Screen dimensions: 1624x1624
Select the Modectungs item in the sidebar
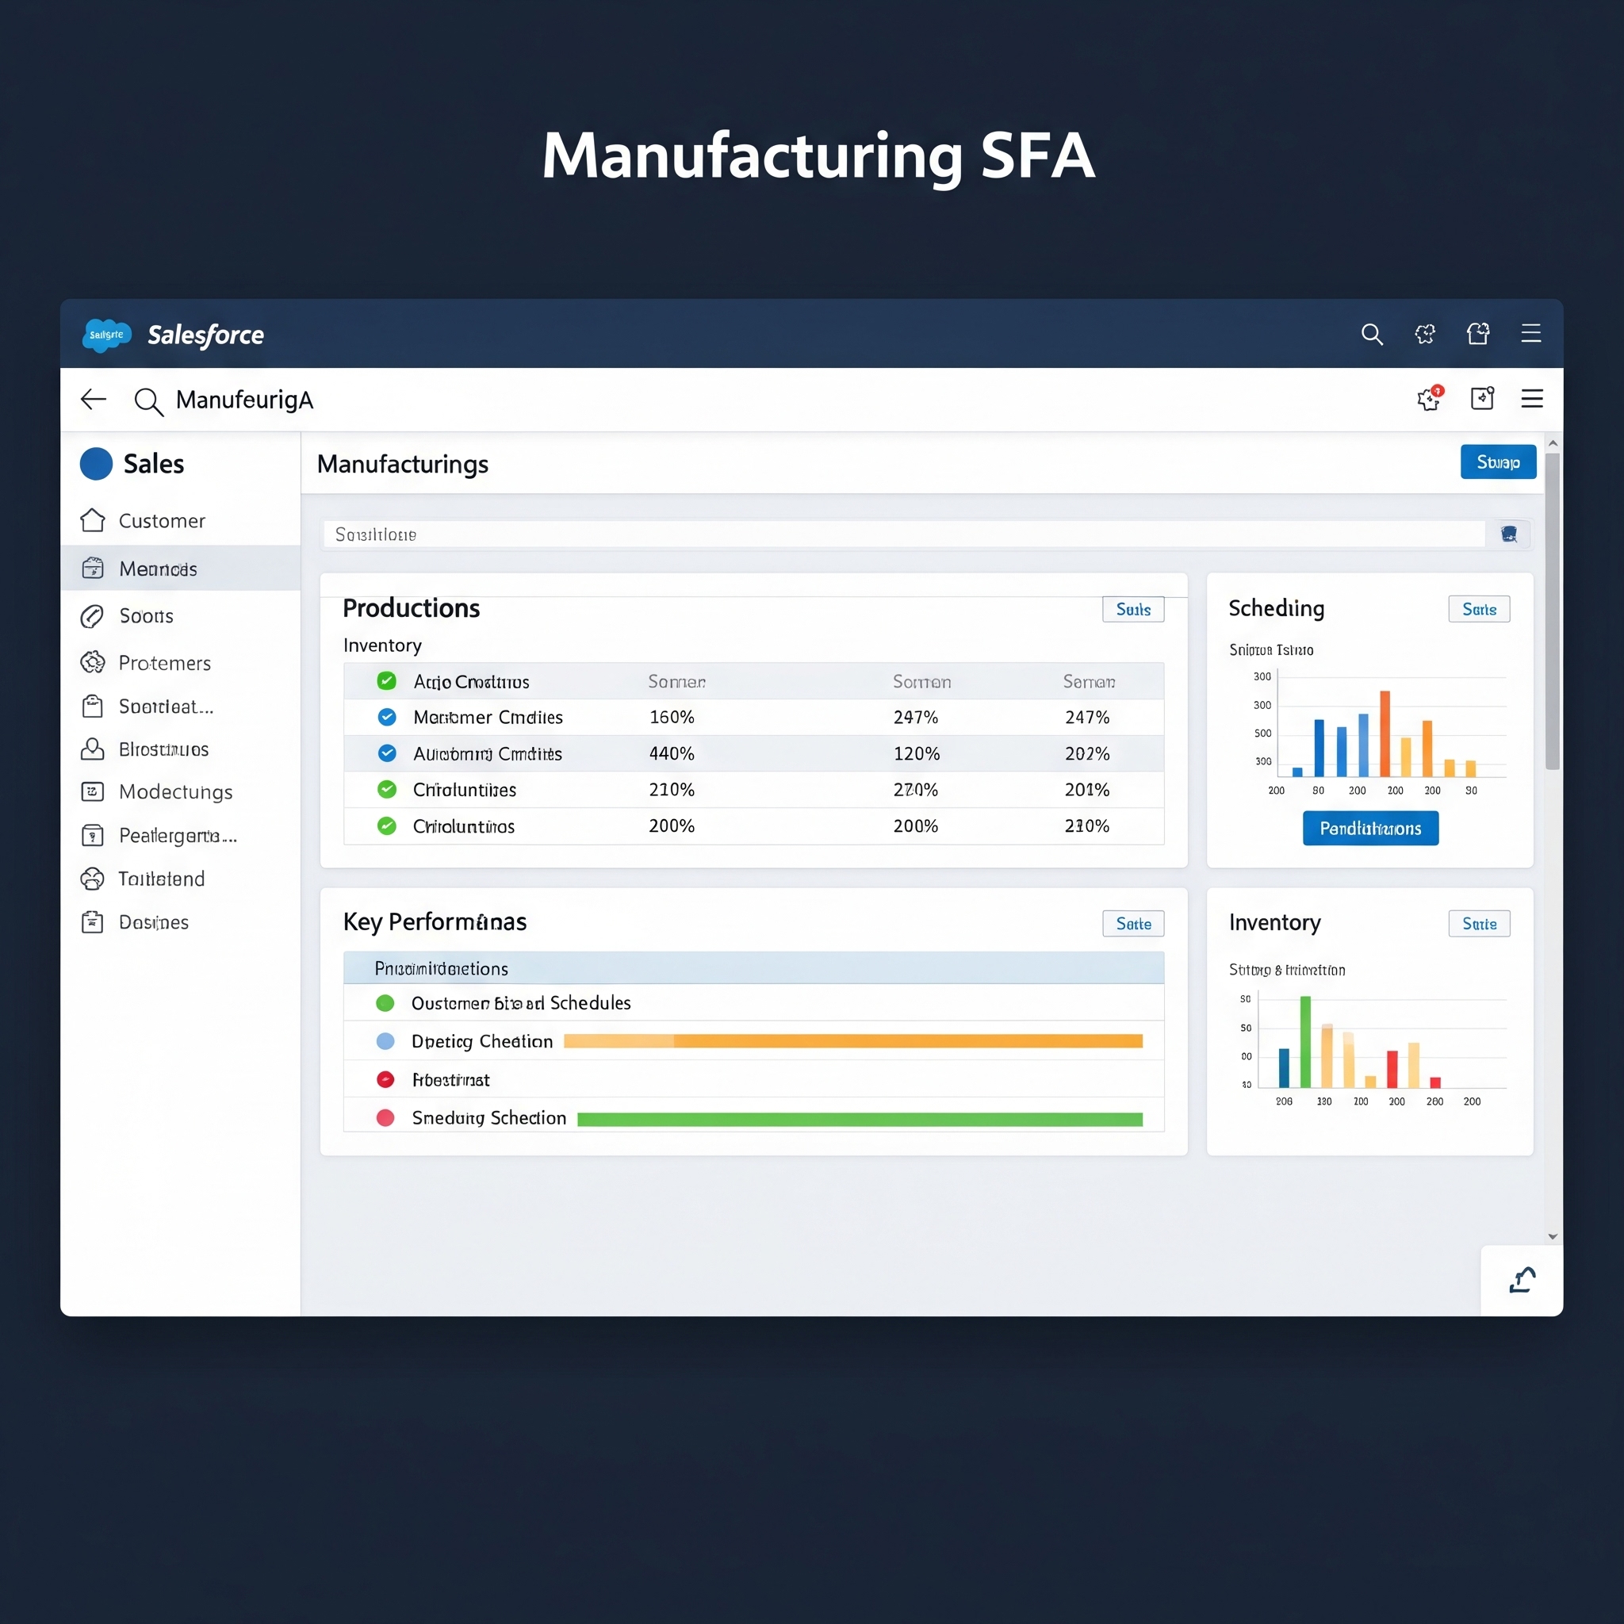pyautogui.click(x=174, y=792)
